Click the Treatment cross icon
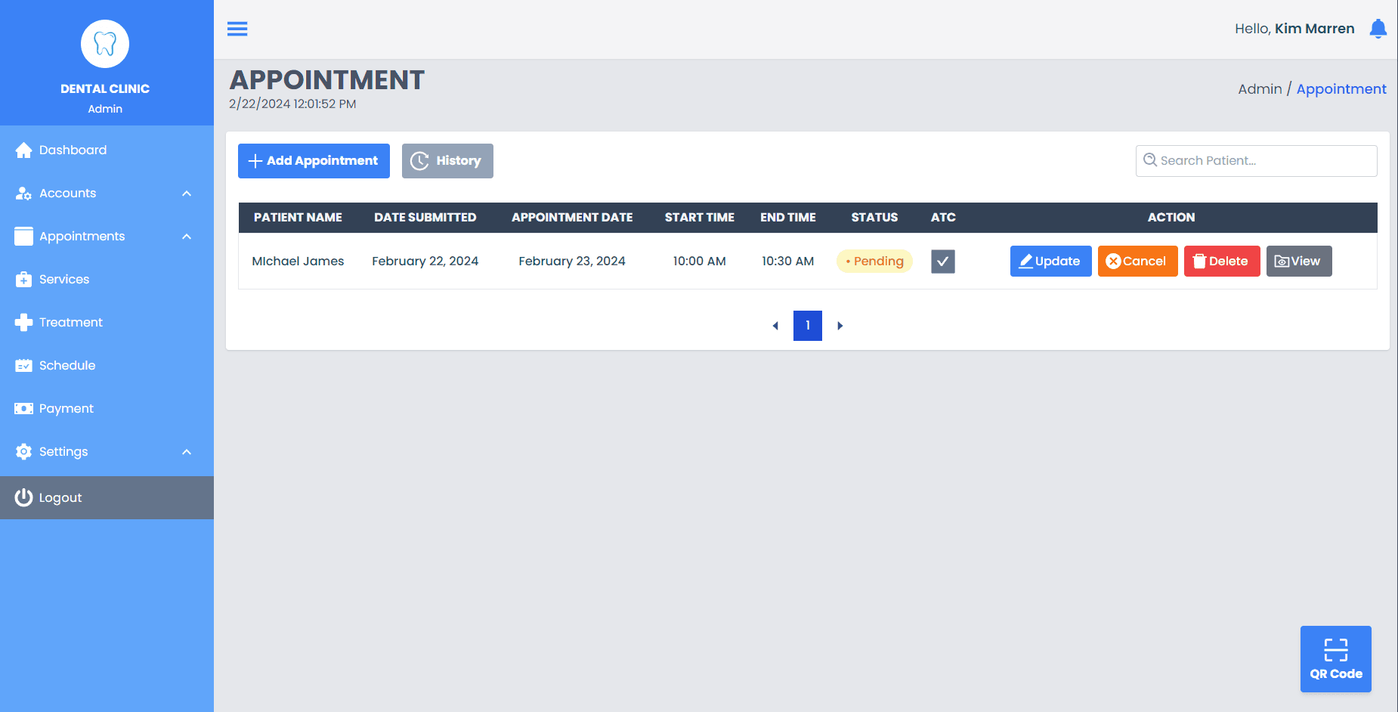This screenshot has height=712, width=1398. pyautogui.click(x=23, y=323)
